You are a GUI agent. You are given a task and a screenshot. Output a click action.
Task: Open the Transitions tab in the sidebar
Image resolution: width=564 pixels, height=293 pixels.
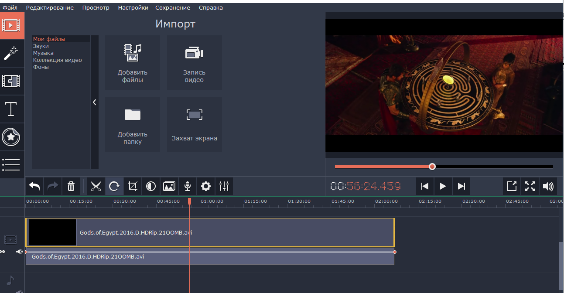pos(12,81)
